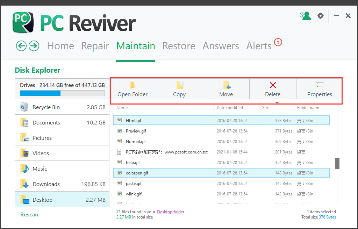Click the Disk Explorer heading

coord(37,70)
